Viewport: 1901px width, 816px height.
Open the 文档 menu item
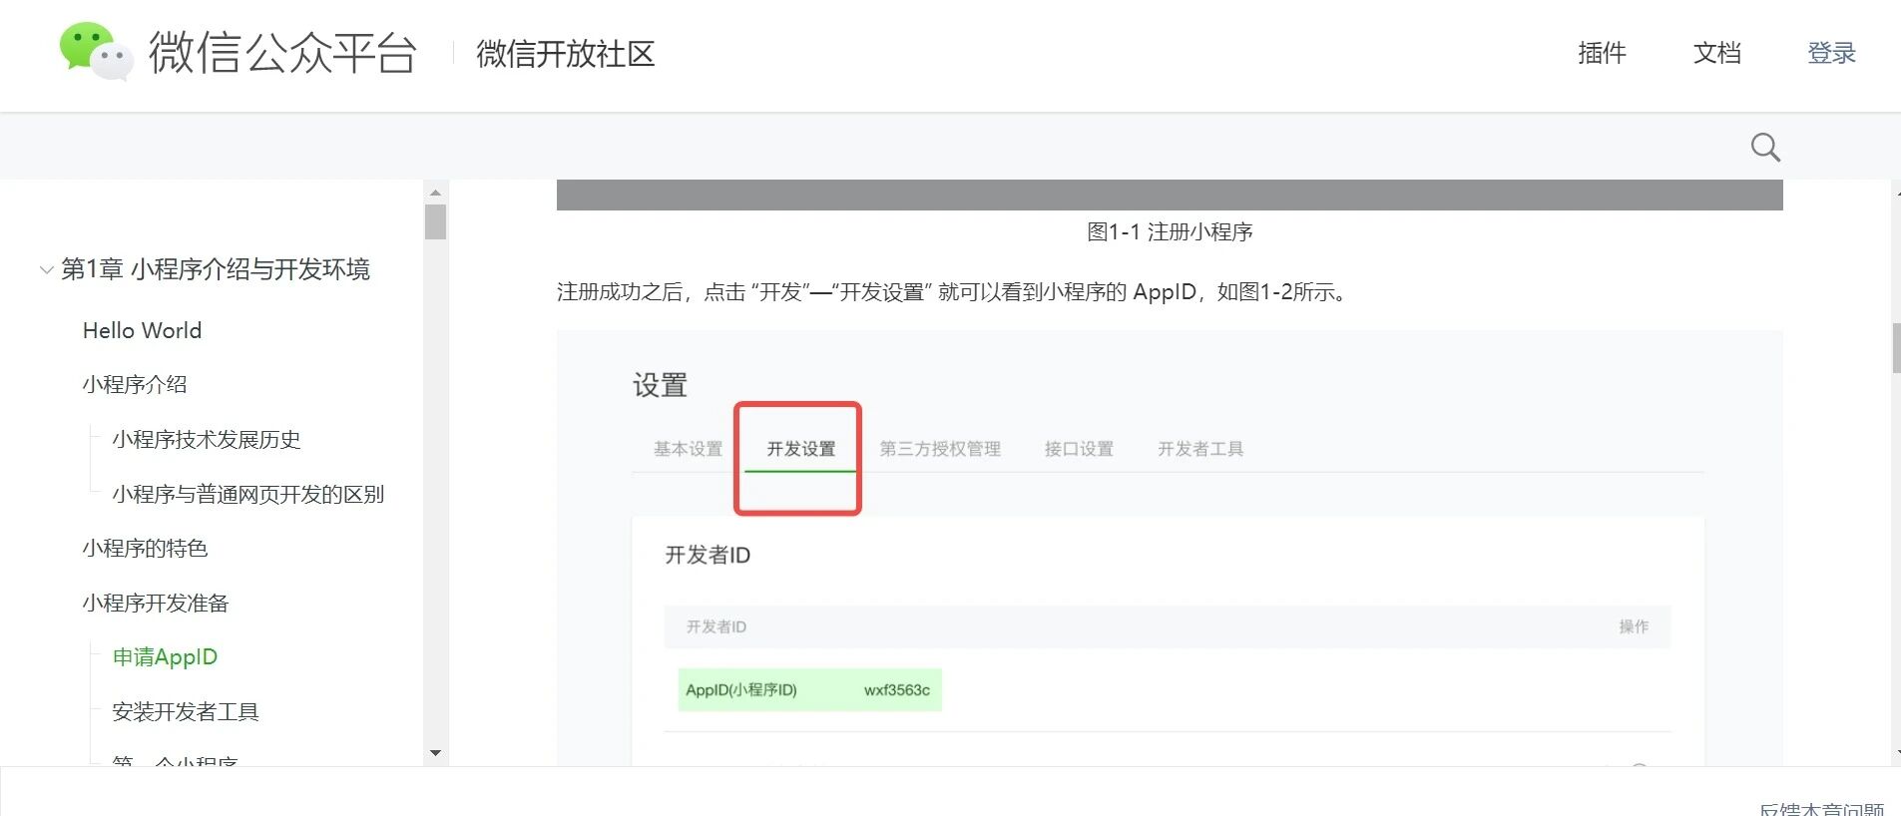coord(1716,53)
